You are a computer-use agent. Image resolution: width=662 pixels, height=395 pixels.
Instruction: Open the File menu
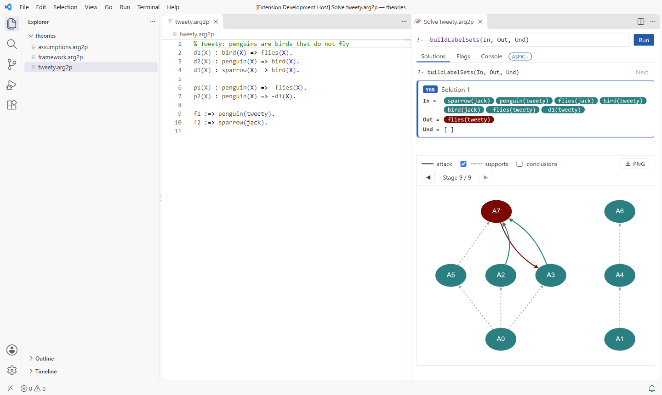click(x=24, y=7)
